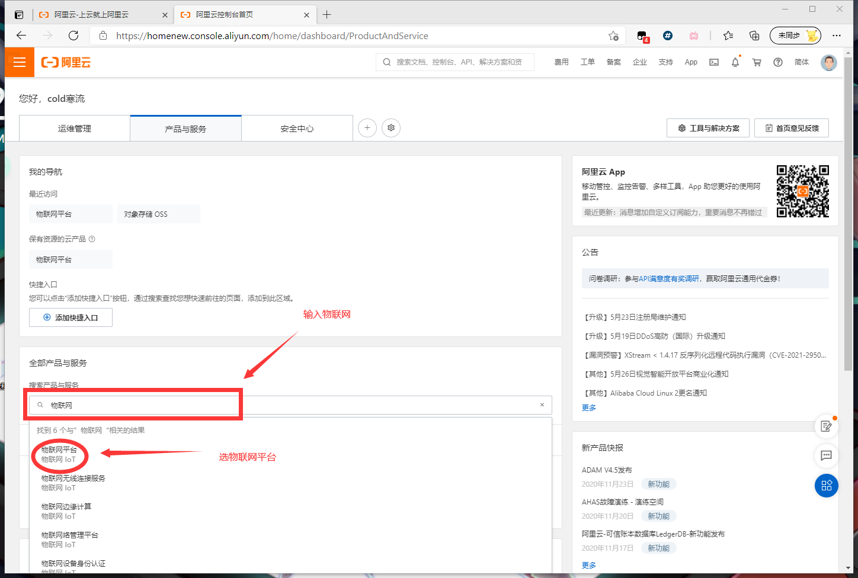Open 5月23日注册局维护通知 announcement
This screenshot has width=858, height=578.
[635, 317]
